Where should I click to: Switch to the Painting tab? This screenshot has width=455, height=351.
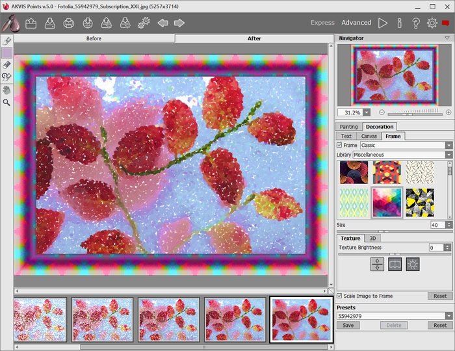click(x=349, y=127)
